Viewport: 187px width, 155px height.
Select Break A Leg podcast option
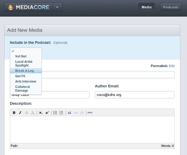25,71
